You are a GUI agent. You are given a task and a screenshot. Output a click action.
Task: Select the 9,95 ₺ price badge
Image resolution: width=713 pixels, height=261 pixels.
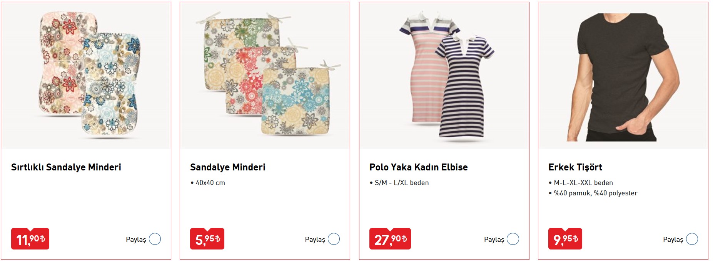click(x=565, y=239)
